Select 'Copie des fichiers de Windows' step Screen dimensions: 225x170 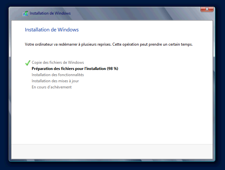click(x=58, y=62)
